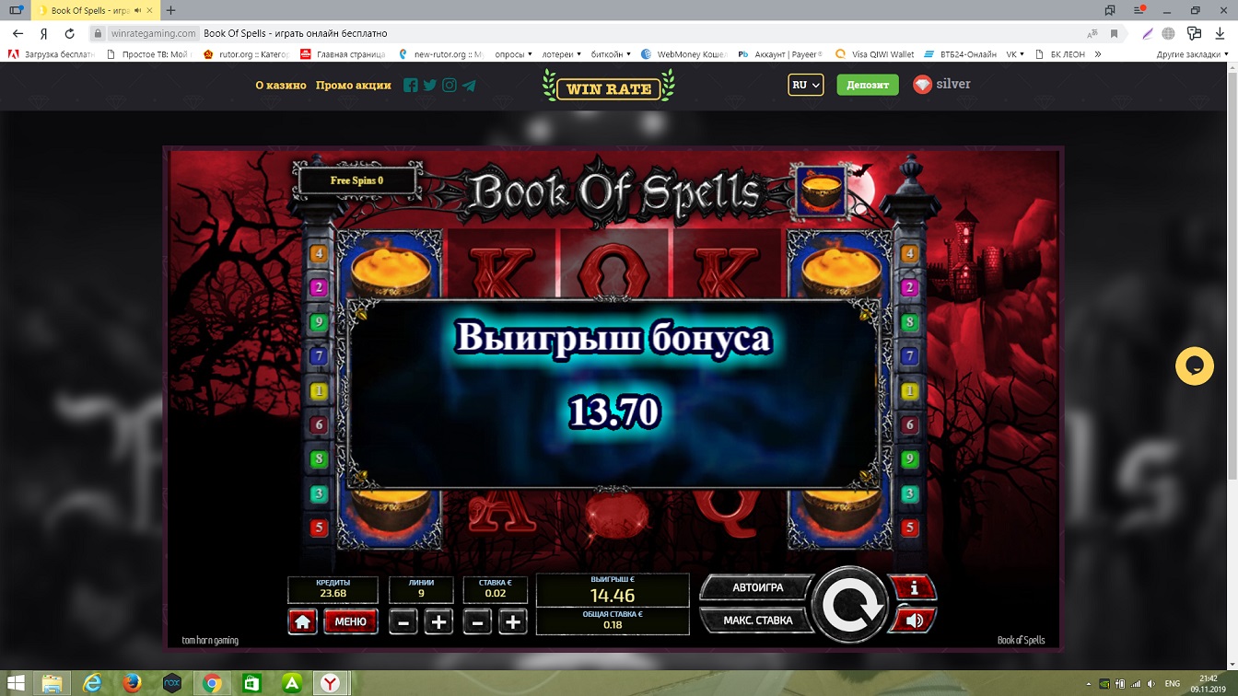Open File Explorer from the taskbar
1238x696 pixels.
pyautogui.click(x=53, y=683)
